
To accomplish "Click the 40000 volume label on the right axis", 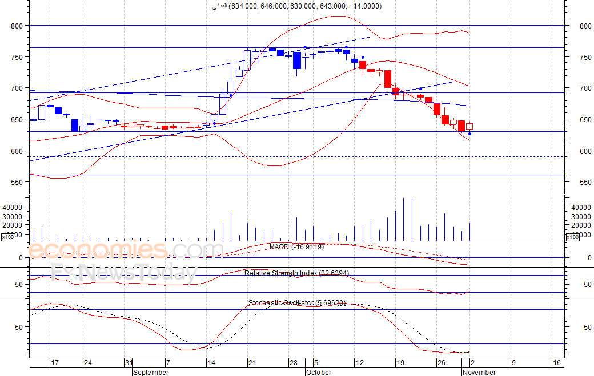I will click(x=581, y=207).
